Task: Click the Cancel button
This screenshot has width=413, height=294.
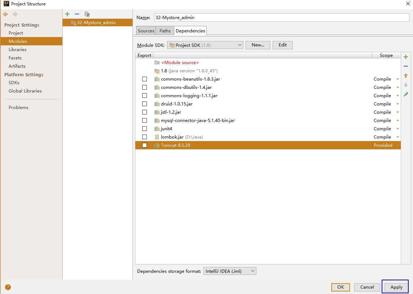Action: (x=367, y=287)
